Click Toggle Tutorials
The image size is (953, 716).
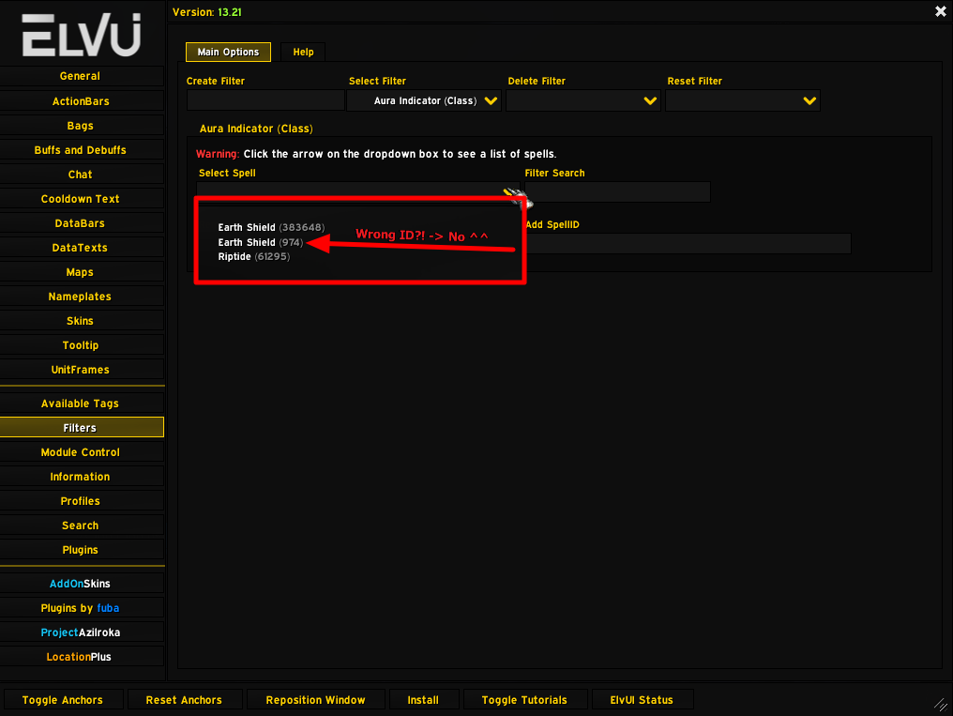[x=525, y=699]
